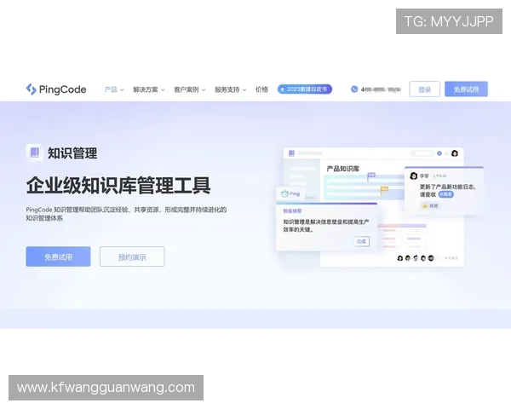Click the 登录 button
This screenshot has width=511, height=409.
[425, 89]
